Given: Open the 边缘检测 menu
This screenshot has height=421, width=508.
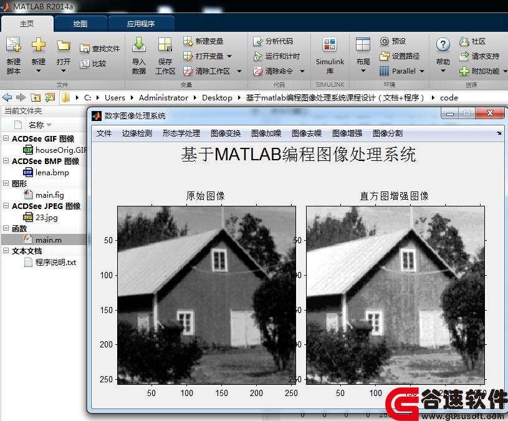Looking at the screenshot, I should coord(137,133).
